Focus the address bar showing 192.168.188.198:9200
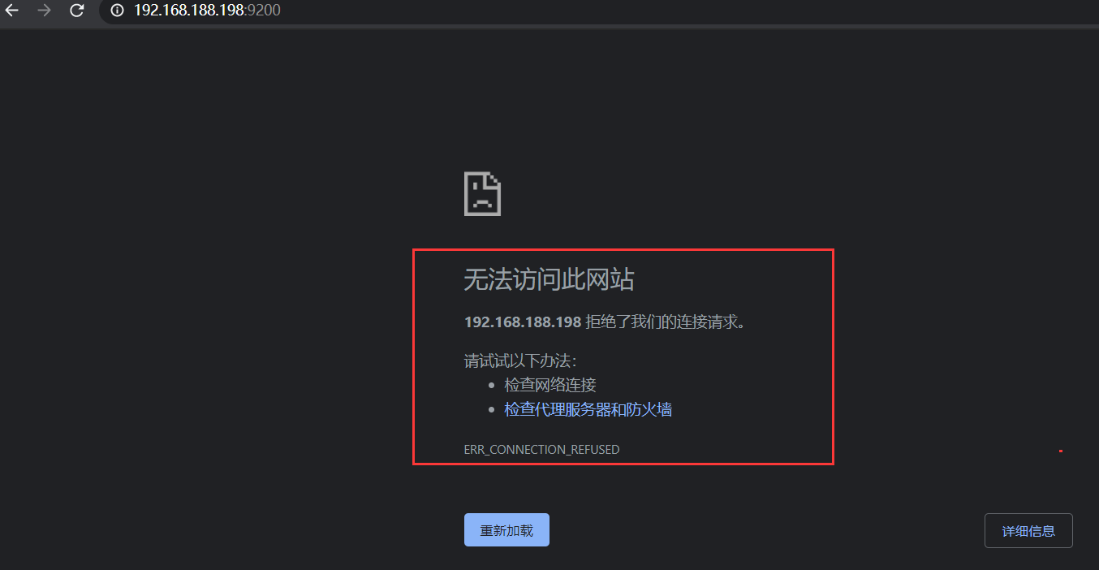This screenshot has width=1099, height=570. point(599,11)
